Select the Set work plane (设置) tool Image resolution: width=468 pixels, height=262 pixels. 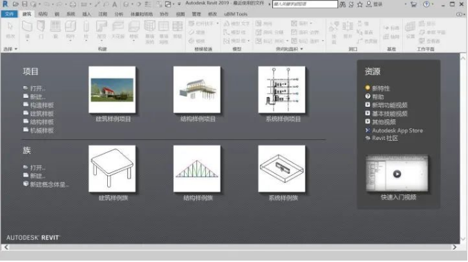coord(411,30)
